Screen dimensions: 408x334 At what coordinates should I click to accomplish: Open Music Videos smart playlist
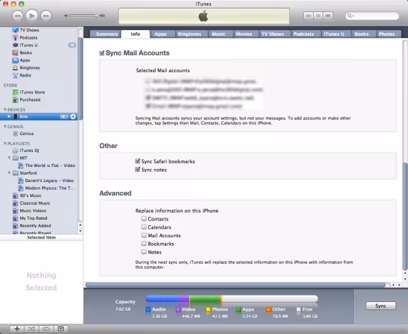33,210
